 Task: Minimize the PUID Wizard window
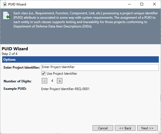pos(129,4)
